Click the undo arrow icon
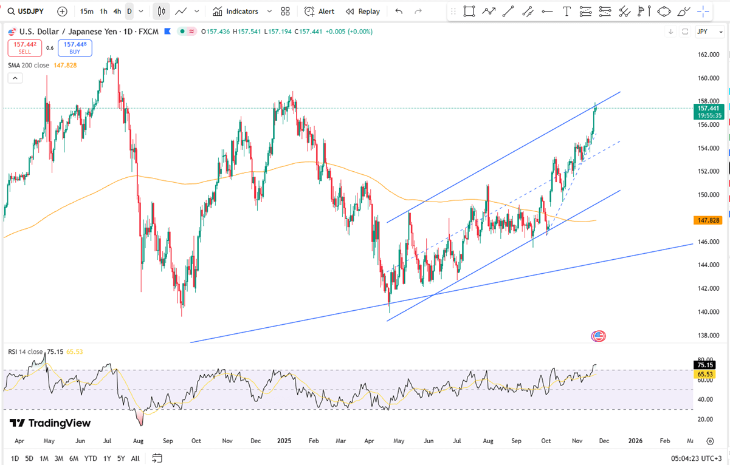The height and width of the screenshot is (465, 730). pyautogui.click(x=399, y=12)
